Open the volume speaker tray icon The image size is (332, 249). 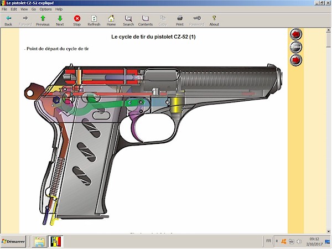[x=299, y=241]
